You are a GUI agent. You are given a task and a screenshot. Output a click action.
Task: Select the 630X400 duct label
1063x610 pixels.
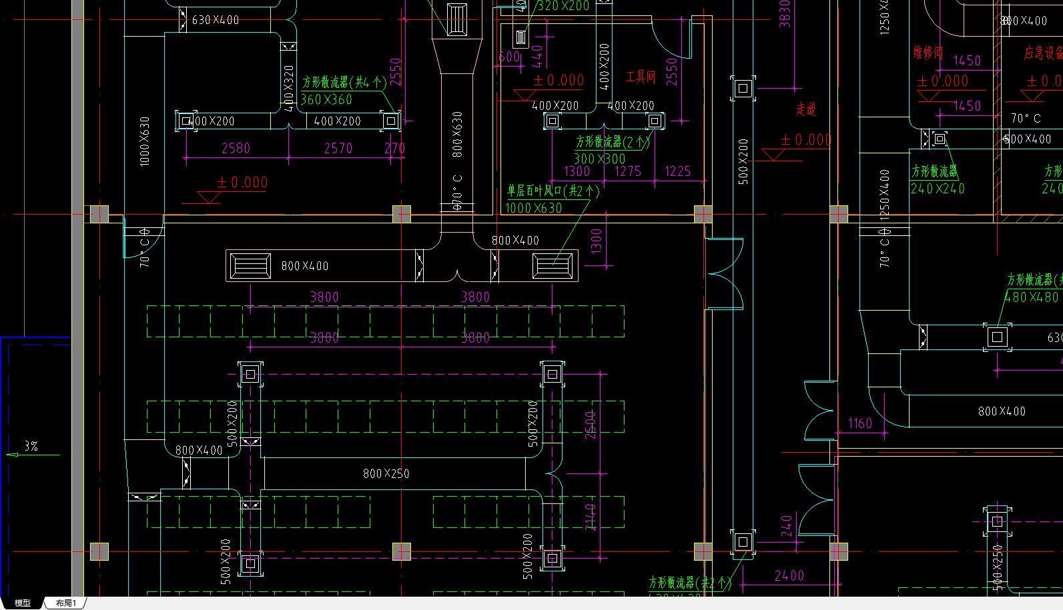coord(215,20)
